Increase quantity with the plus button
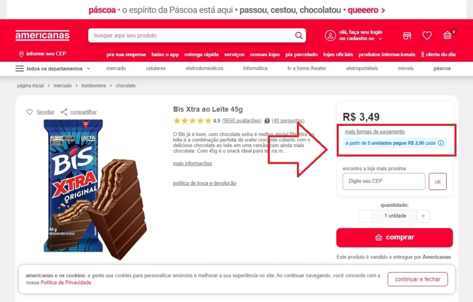This screenshot has height=302, width=473. 423,216
